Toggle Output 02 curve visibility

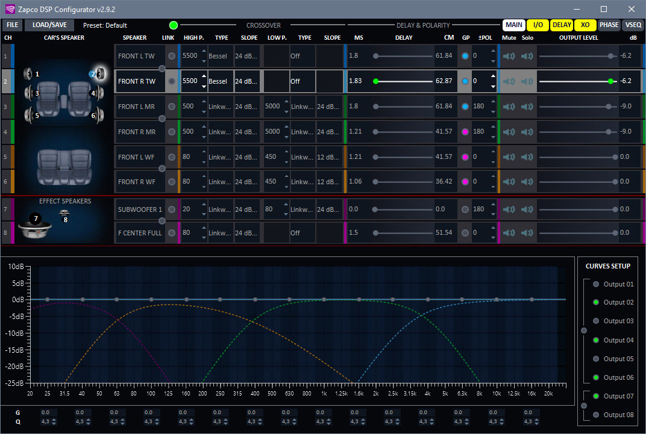click(x=596, y=302)
